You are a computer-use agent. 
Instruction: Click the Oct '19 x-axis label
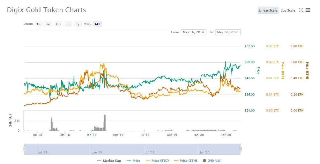(x=172, y=135)
